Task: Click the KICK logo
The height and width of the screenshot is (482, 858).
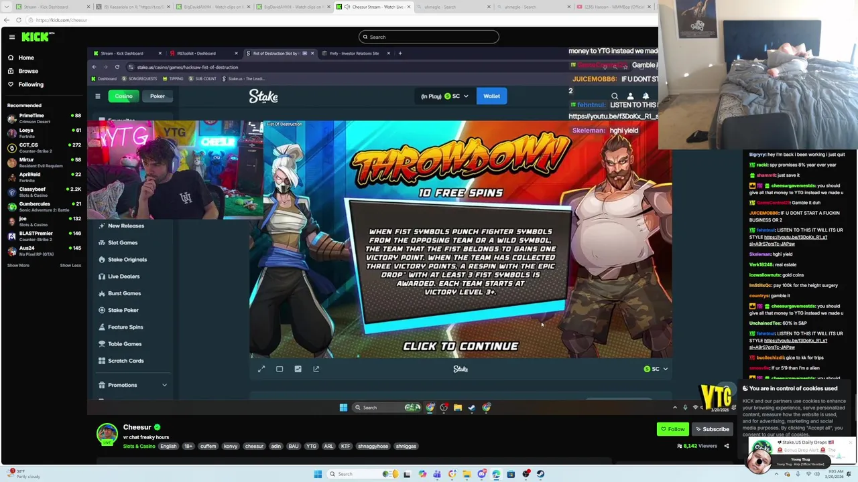Action: (x=35, y=37)
